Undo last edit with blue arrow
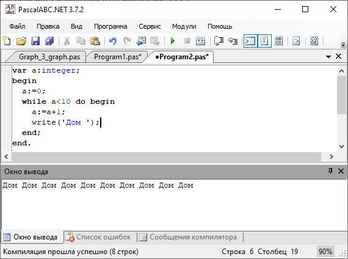The height and width of the screenshot is (259, 348). (113, 41)
